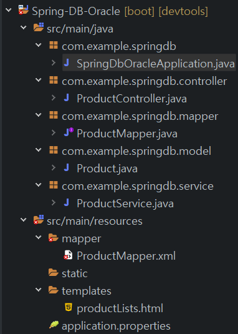Click the productLists.html HTML5 icon

[68, 307]
